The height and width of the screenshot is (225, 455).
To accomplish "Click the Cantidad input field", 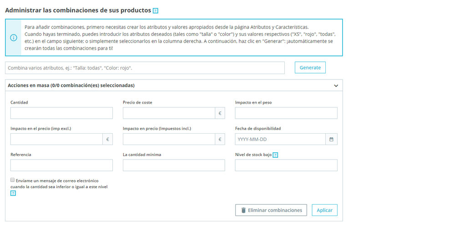I will click(61, 113).
